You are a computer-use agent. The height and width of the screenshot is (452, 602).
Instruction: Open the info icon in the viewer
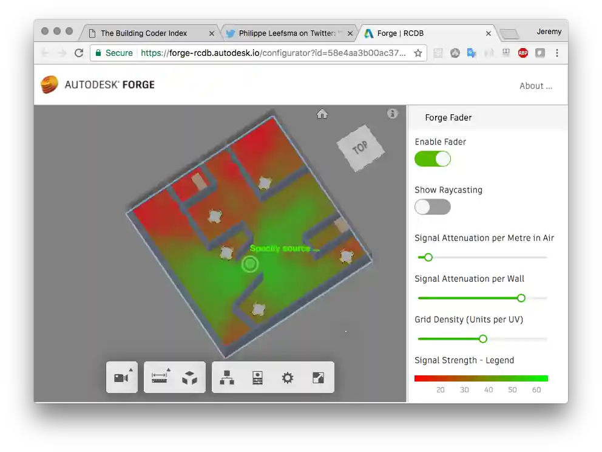point(392,114)
